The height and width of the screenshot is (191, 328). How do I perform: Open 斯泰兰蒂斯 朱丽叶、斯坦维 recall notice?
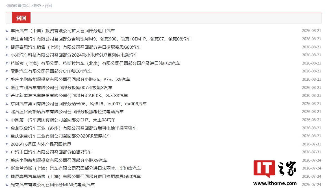tap(76, 168)
